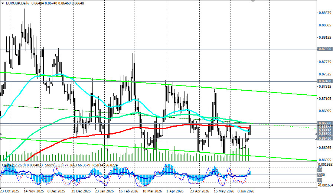Click the 8 Dec 2025 date label
This screenshot has height=195, width=333.
click(x=56, y=191)
